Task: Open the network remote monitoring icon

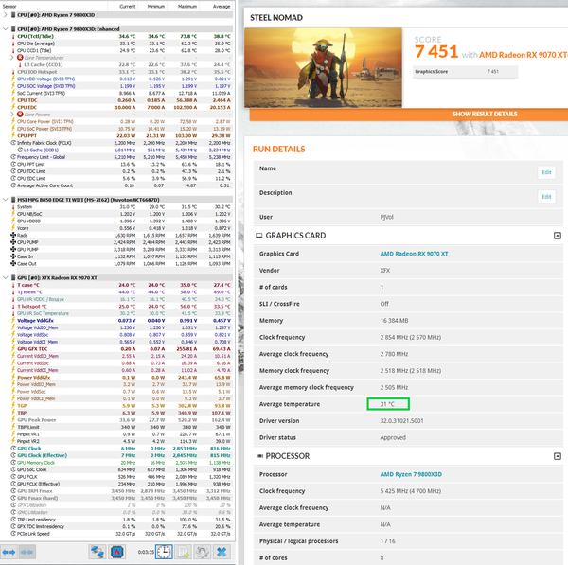Action: coord(98,552)
